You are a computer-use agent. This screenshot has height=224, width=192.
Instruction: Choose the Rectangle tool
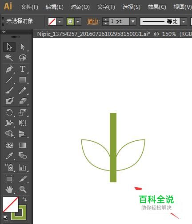(x=23, y=80)
